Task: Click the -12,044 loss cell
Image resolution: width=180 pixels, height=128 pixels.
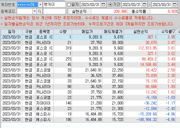Action: 141,109
